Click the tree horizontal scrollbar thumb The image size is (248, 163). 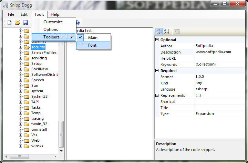tap(19, 156)
